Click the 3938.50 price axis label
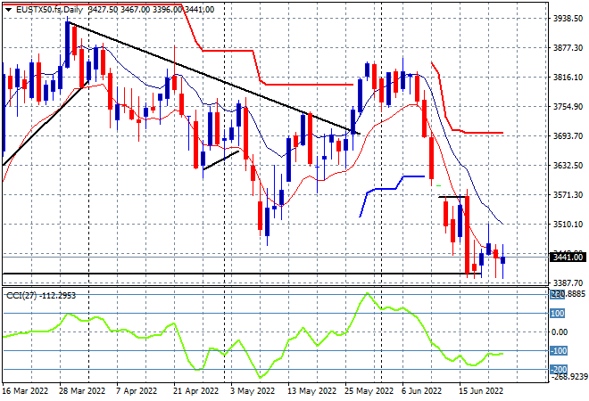589x401 pixels. (x=568, y=19)
